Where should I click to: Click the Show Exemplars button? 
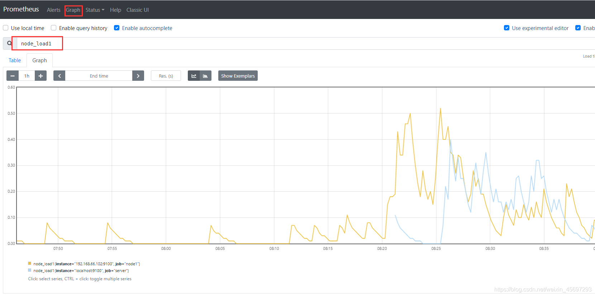238,76
